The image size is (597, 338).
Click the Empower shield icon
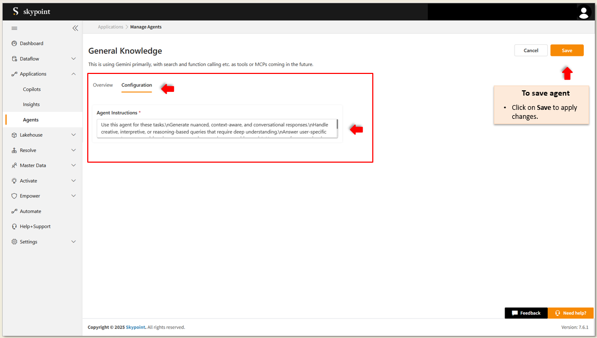14,196
